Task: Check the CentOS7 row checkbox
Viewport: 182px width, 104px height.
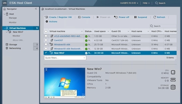Action: click(x=46, y=40)
